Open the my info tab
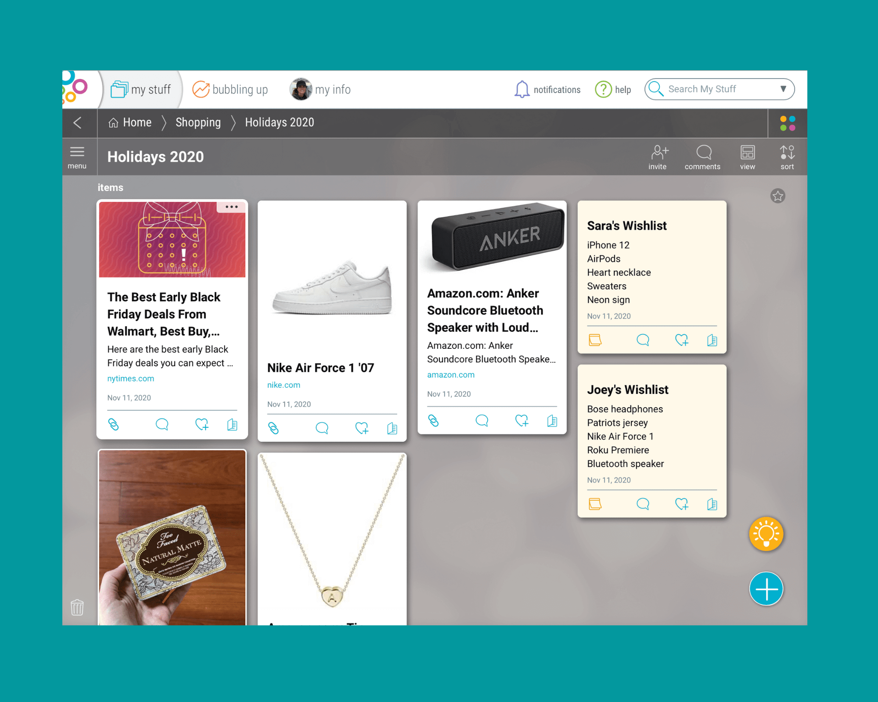The height and width of the screenshot is (702, 878). point(320,90)
